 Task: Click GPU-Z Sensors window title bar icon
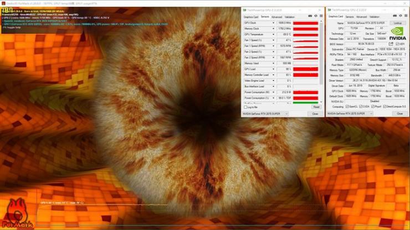pyautogui.click(x=244, y=10)
